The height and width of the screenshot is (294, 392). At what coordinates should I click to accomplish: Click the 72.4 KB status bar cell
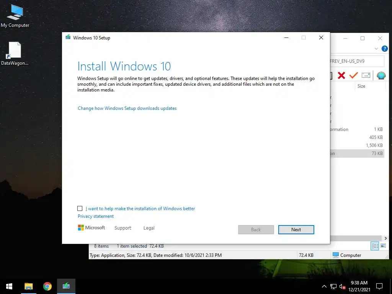(306, 255)
